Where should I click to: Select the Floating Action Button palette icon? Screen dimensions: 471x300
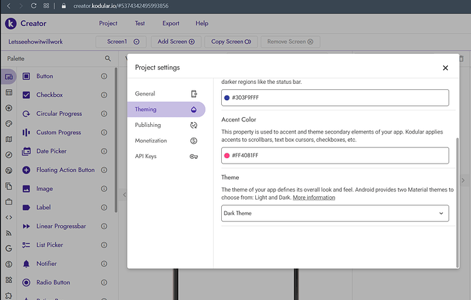tap(27, 170)
